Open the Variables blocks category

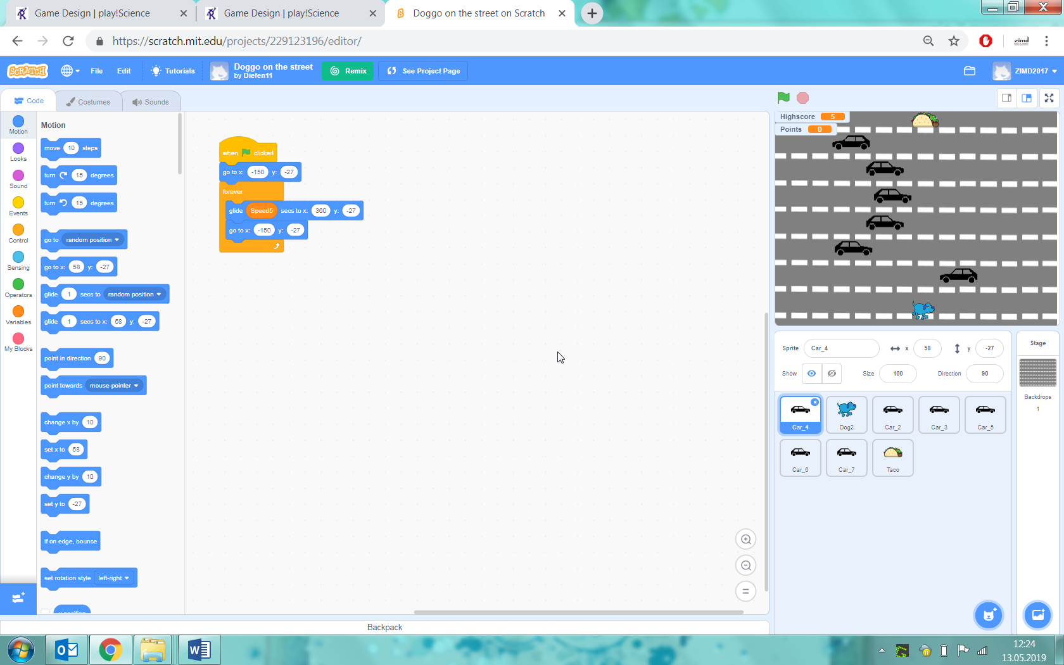[18, 315]
